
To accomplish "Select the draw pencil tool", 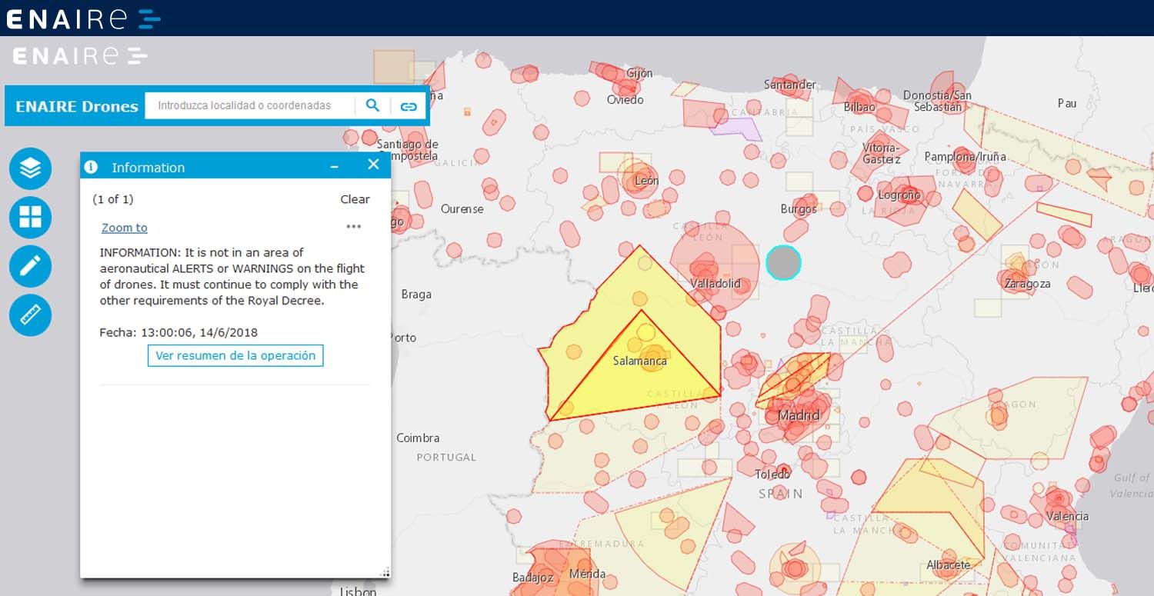I will (x=30, y=266).
